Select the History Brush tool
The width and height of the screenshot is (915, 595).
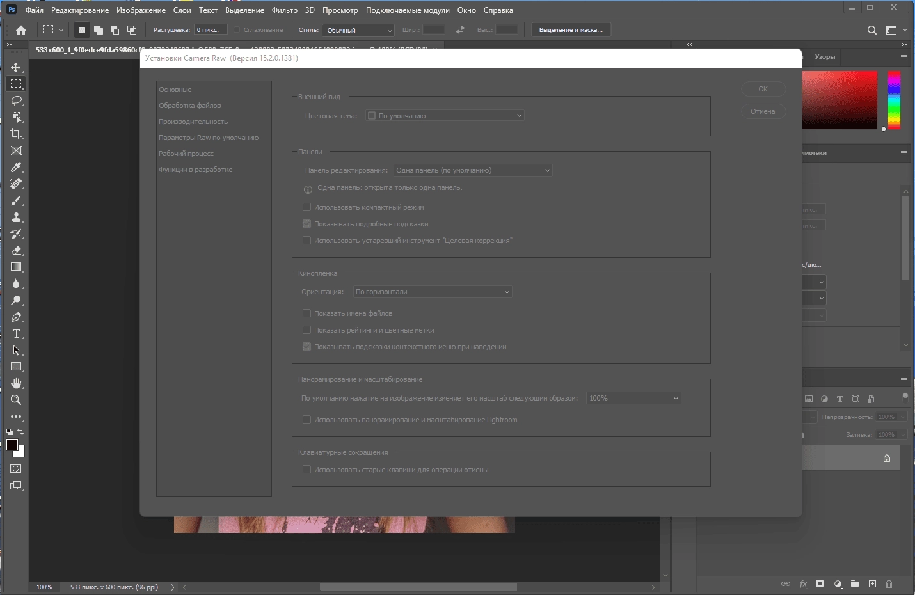pyautogui.click(x=16, y=234)
